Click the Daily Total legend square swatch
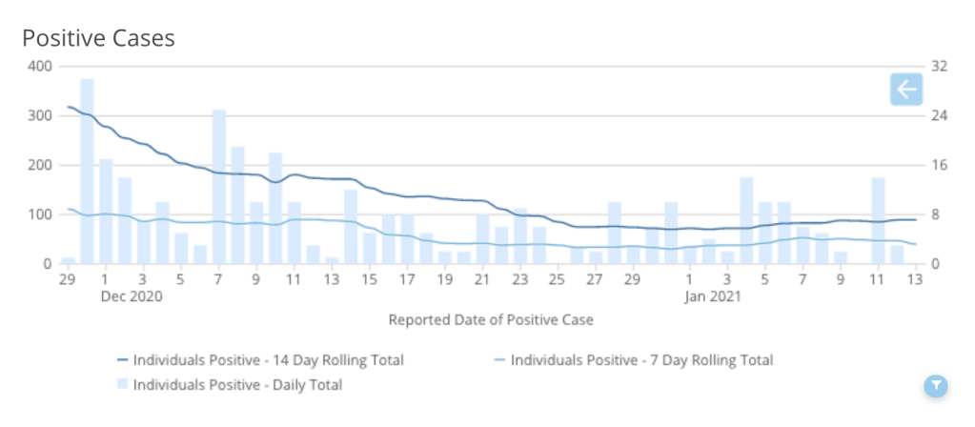 [x=123, y=385]
